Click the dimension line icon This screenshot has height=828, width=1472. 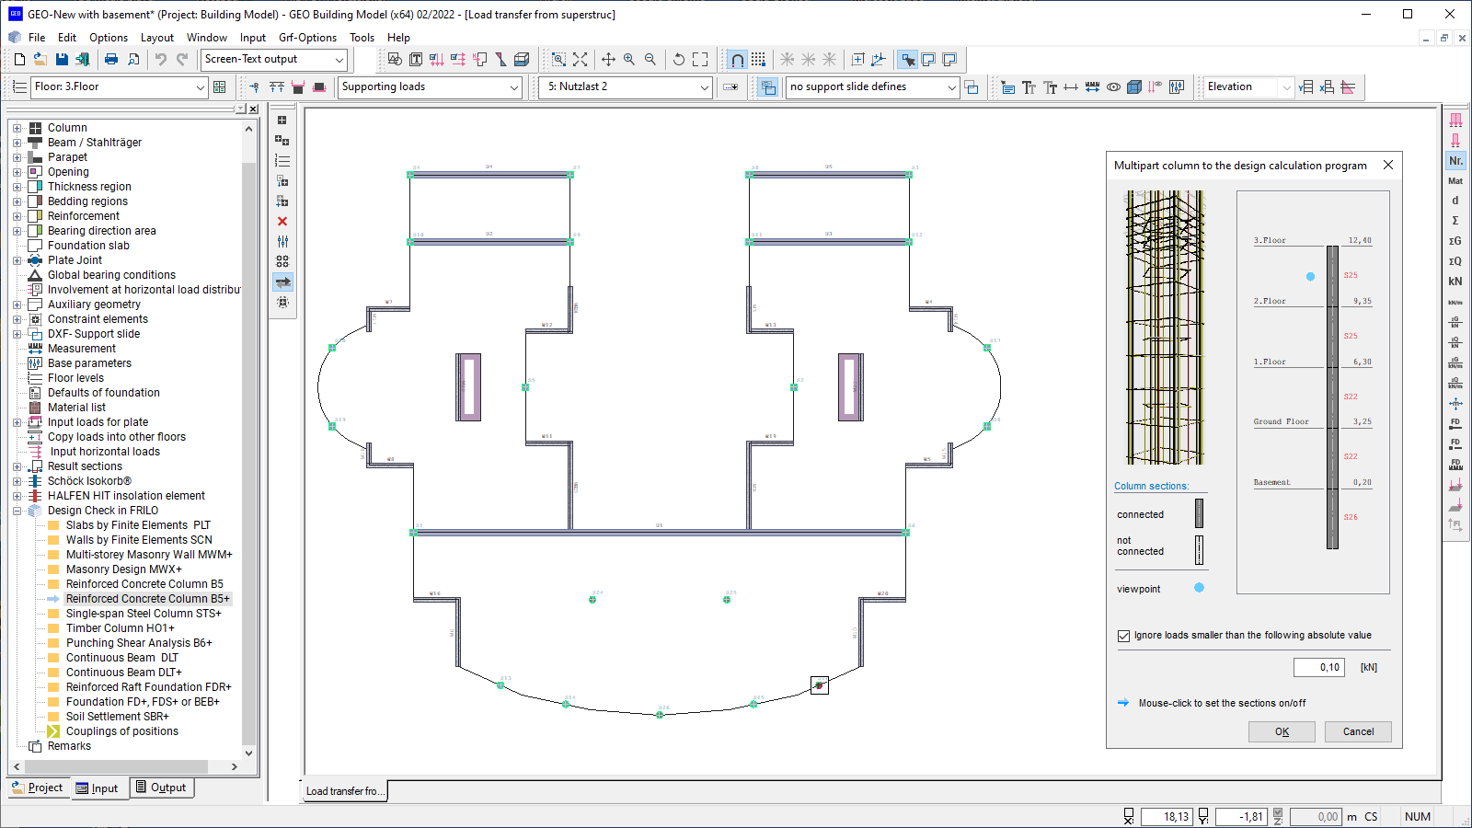[x=1071, y=87]
